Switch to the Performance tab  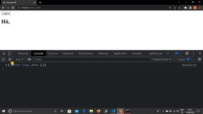point(86,54)
